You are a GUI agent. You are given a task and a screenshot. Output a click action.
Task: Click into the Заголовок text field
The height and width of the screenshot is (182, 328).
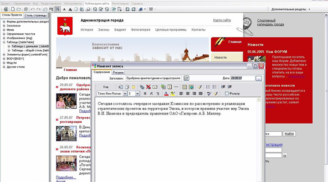point(154,78)
